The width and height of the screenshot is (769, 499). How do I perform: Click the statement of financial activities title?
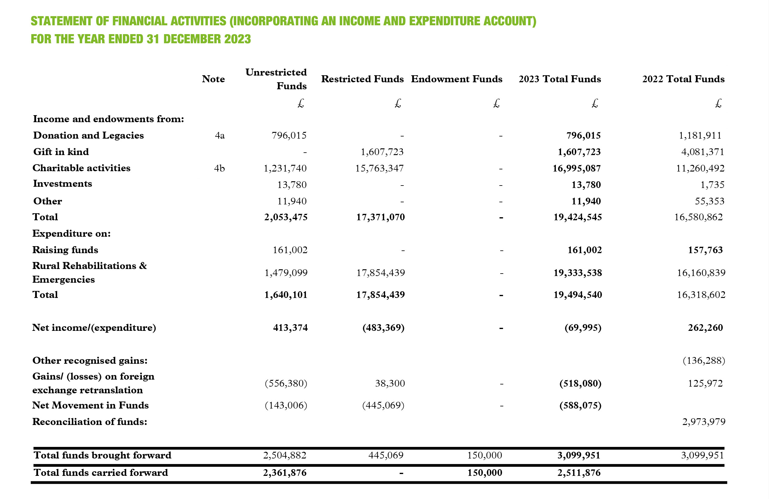(283, 21)
